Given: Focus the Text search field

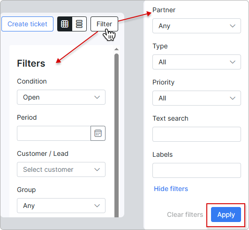Looking at the screenshot, I should [196, 134].
